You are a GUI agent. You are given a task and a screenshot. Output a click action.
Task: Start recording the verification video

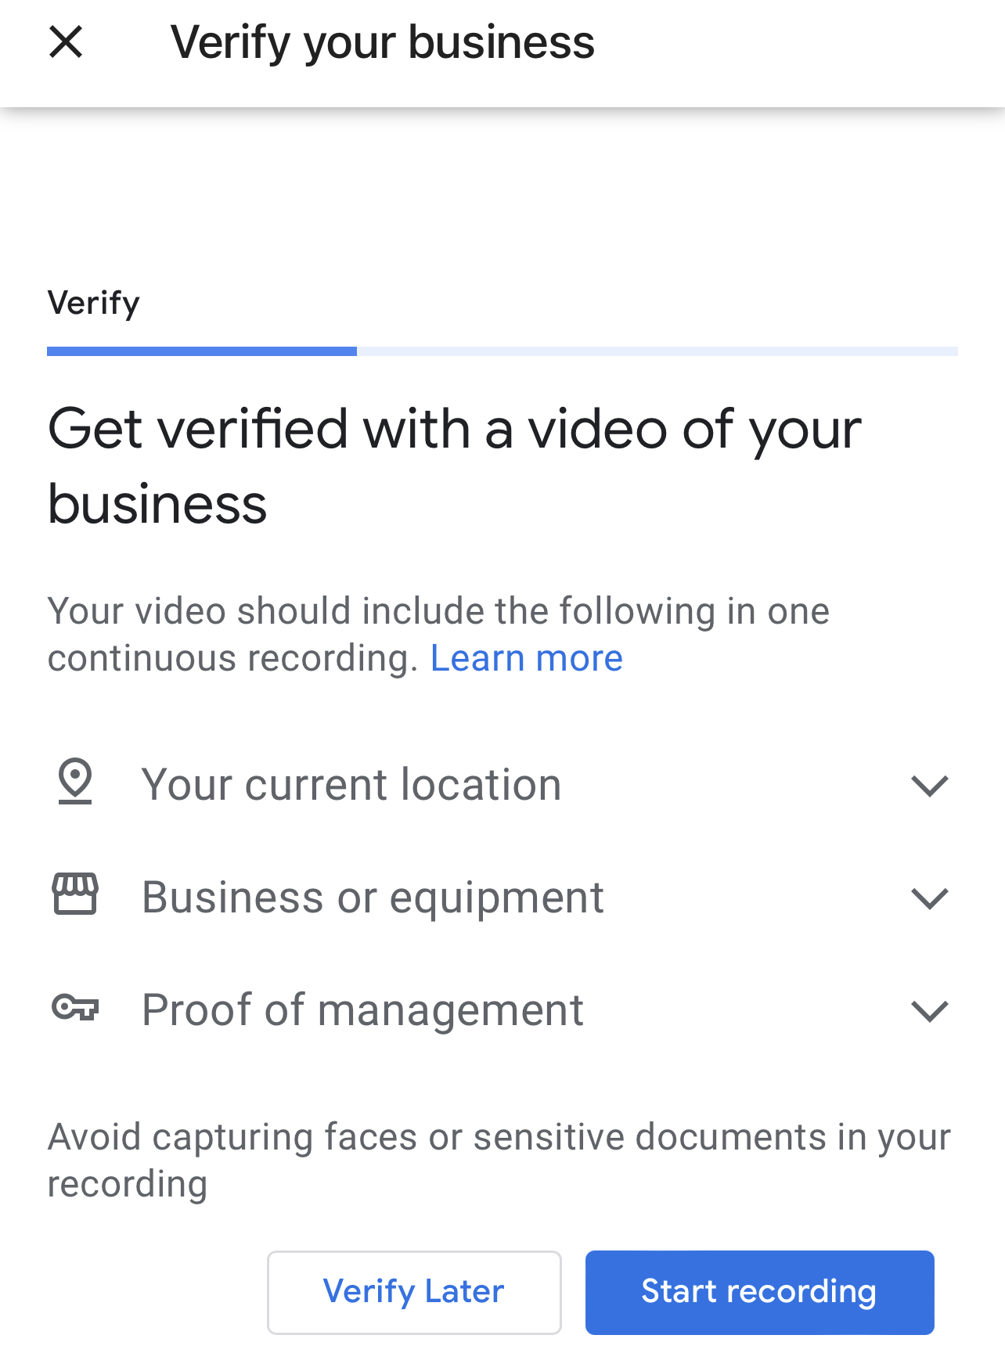pos(759,1292)
